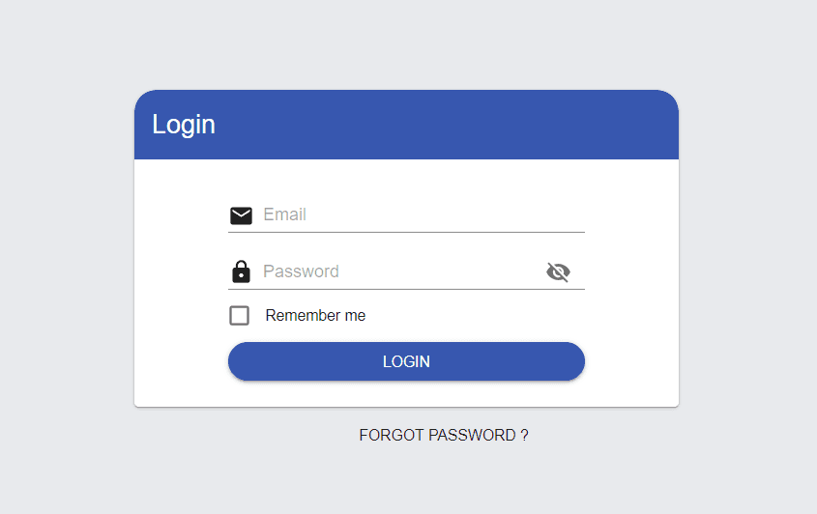Click the "Login" title in header

coord(184,125)
